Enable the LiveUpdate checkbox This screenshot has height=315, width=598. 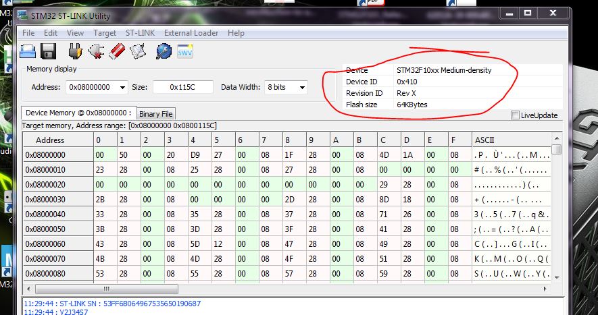coord(515,115)
